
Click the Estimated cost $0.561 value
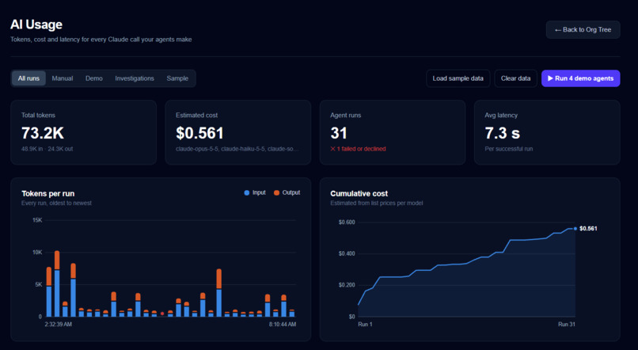coord(199,133)
